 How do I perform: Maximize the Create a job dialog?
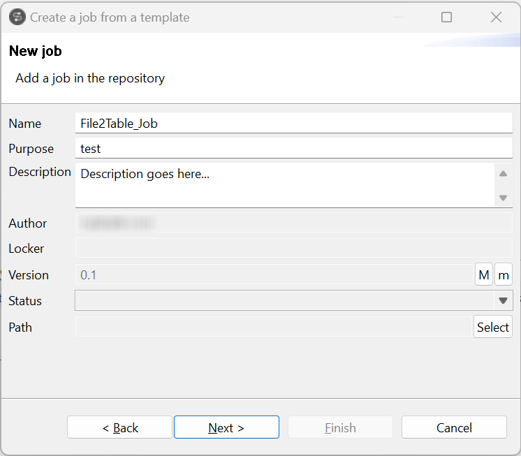click(x=447, y=17)
